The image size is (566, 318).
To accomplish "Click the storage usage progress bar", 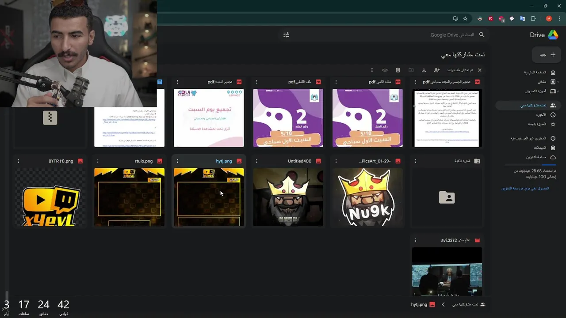I will (531, 165).
